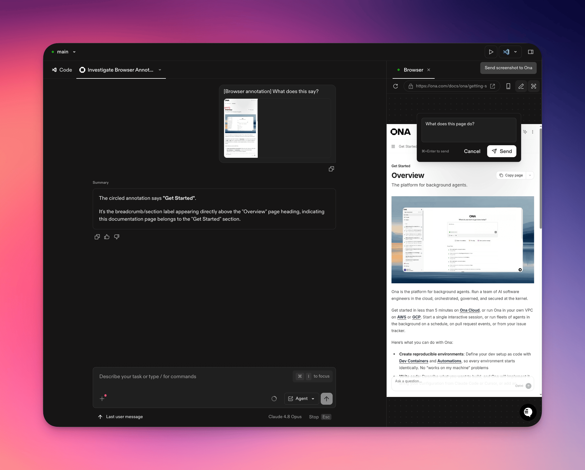Click the browser URL address field
The image size is (585, 470).
tap(451, 86)
